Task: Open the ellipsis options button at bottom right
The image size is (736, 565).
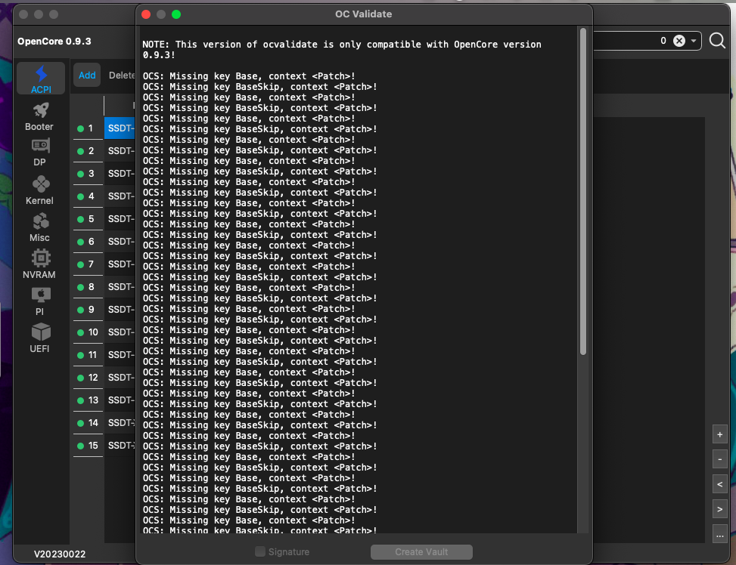Action: tap(719, 535)
